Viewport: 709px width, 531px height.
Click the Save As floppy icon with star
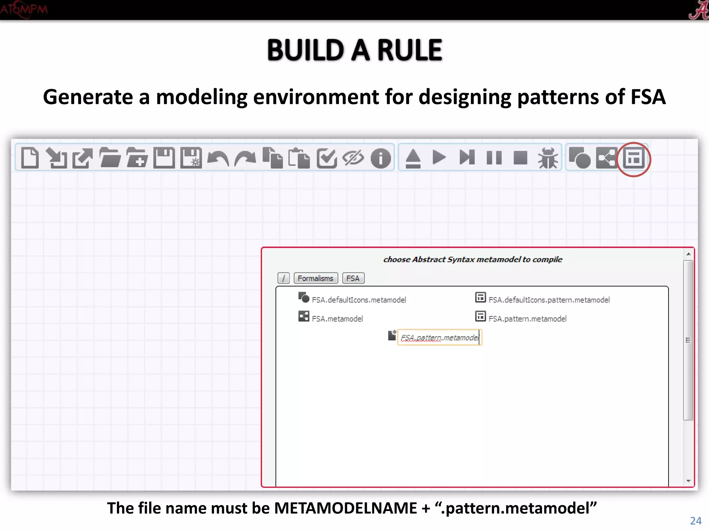click(x=191, y=158)
